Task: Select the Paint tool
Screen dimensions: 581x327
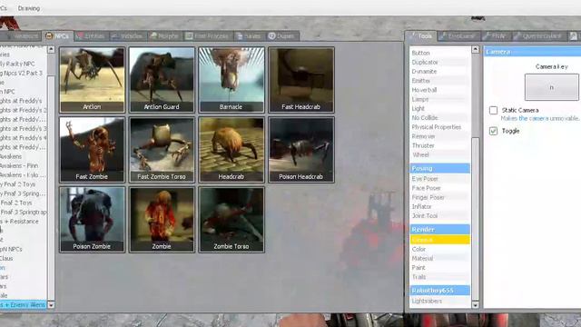Action: (439, 268)
